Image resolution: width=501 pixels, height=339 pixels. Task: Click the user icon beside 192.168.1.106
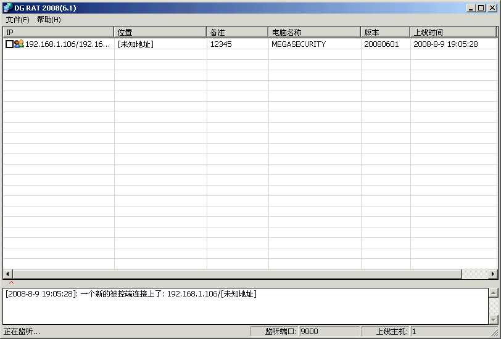pyautogui.click(x=19, y=44)
